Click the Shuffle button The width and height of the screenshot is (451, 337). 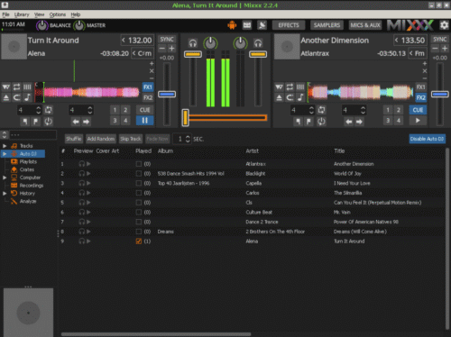[x=74, y=139]
